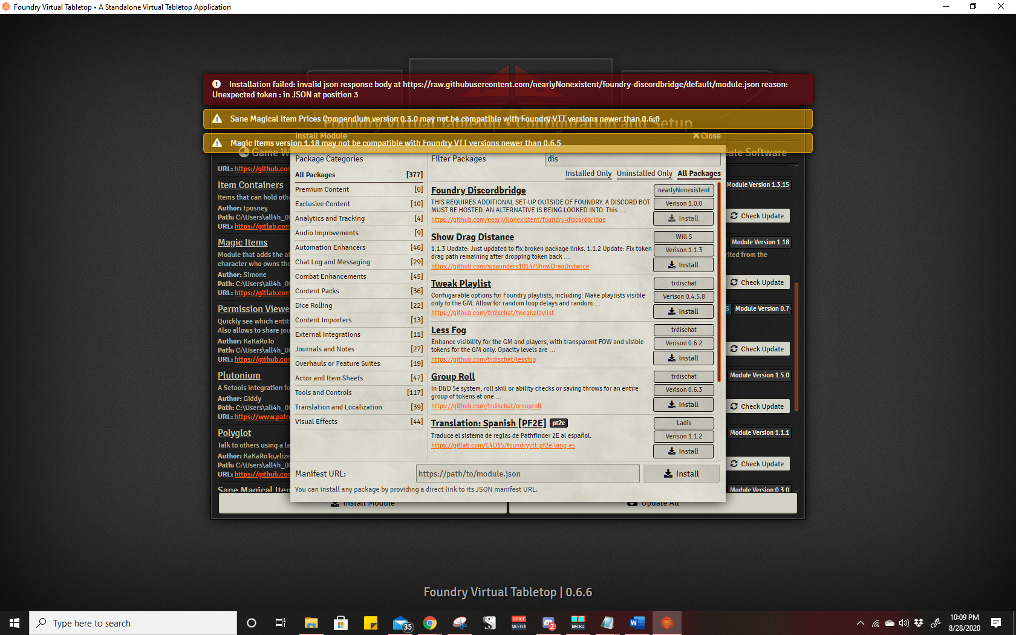
Task: Expand hidden icons in the system tray
Action: pos(860,623)
